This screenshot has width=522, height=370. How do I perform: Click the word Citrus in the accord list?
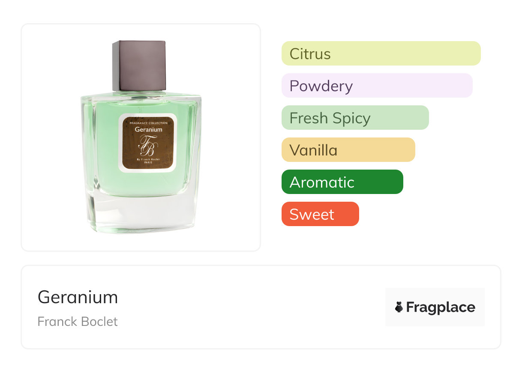click(310, 54)
